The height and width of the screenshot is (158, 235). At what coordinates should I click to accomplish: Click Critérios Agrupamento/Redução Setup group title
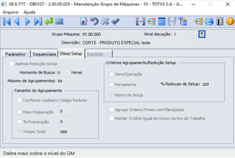141,63
